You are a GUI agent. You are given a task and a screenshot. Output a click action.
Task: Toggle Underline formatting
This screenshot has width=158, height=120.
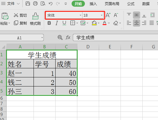[64, 23]
